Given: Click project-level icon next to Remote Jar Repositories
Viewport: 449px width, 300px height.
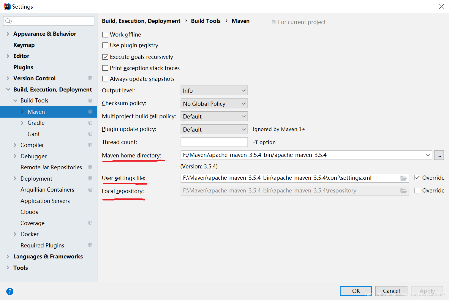Looking at the screenshot, I should [91, 168].
